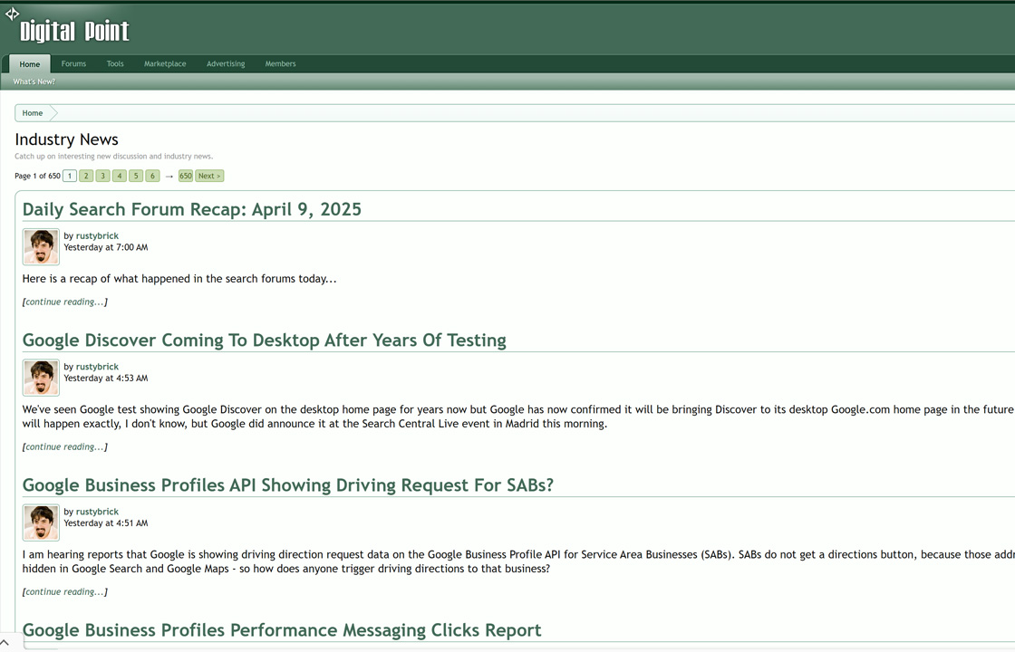Click the 'Page 1 of 650' label
Image resolution: width=1015 pixels, height=652 pixels.
(37, 176)
